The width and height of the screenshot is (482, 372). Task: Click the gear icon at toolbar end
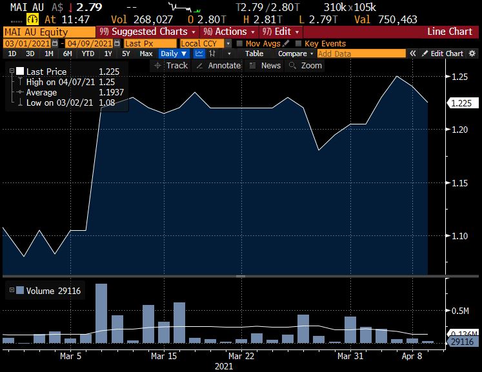coord(472,54)
